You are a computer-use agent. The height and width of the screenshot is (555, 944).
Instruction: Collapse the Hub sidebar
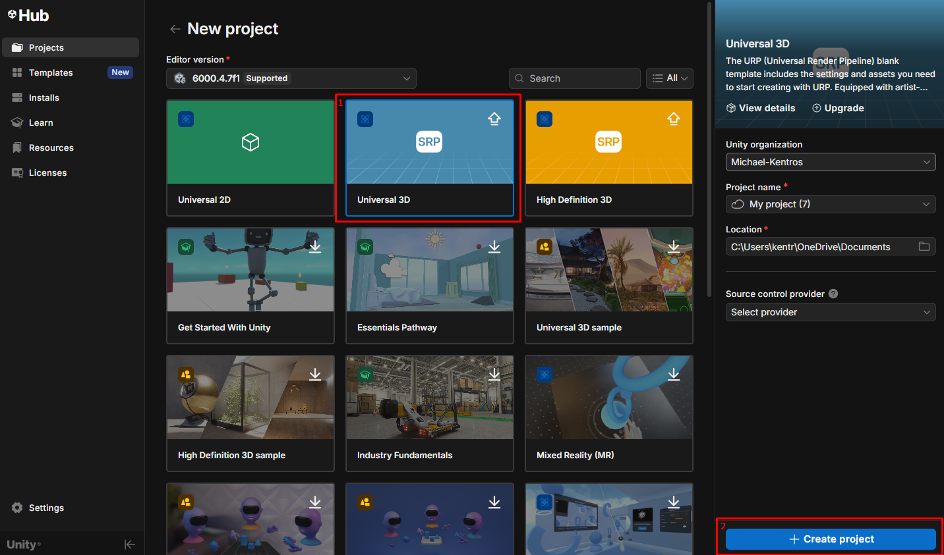pos(130,544)
